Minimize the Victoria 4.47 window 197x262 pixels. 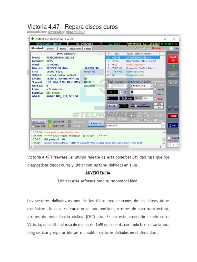[x=156, y=39]
